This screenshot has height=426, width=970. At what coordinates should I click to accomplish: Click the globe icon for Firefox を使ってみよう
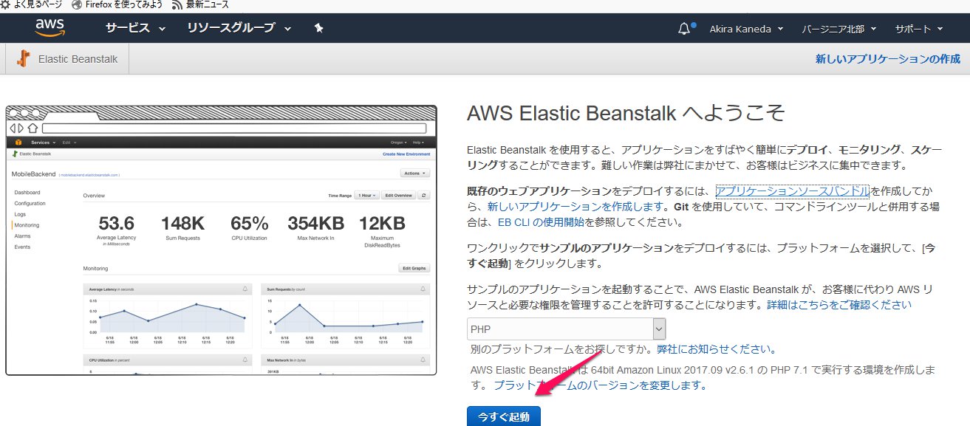point(76,5)
